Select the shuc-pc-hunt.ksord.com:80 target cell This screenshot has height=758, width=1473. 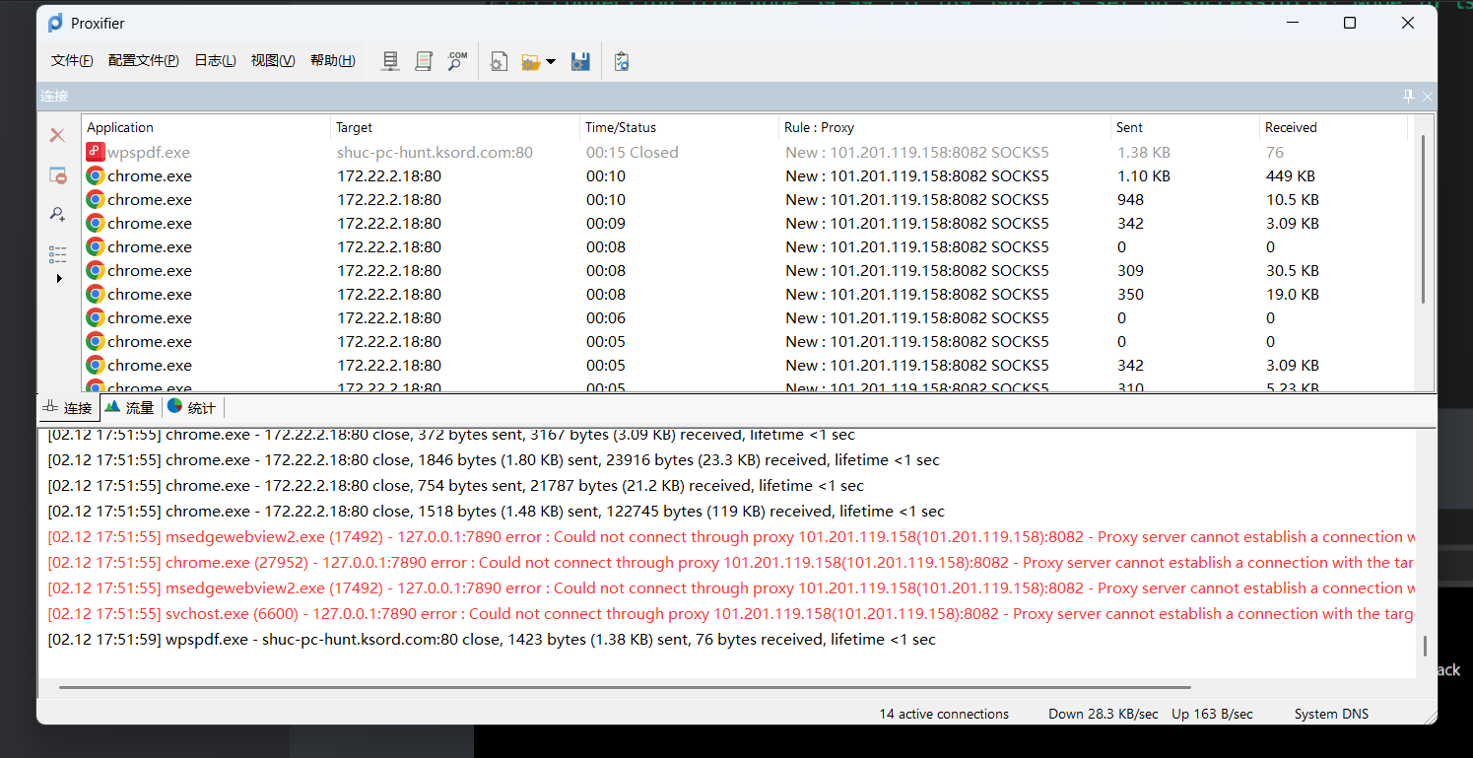[435, 152]
